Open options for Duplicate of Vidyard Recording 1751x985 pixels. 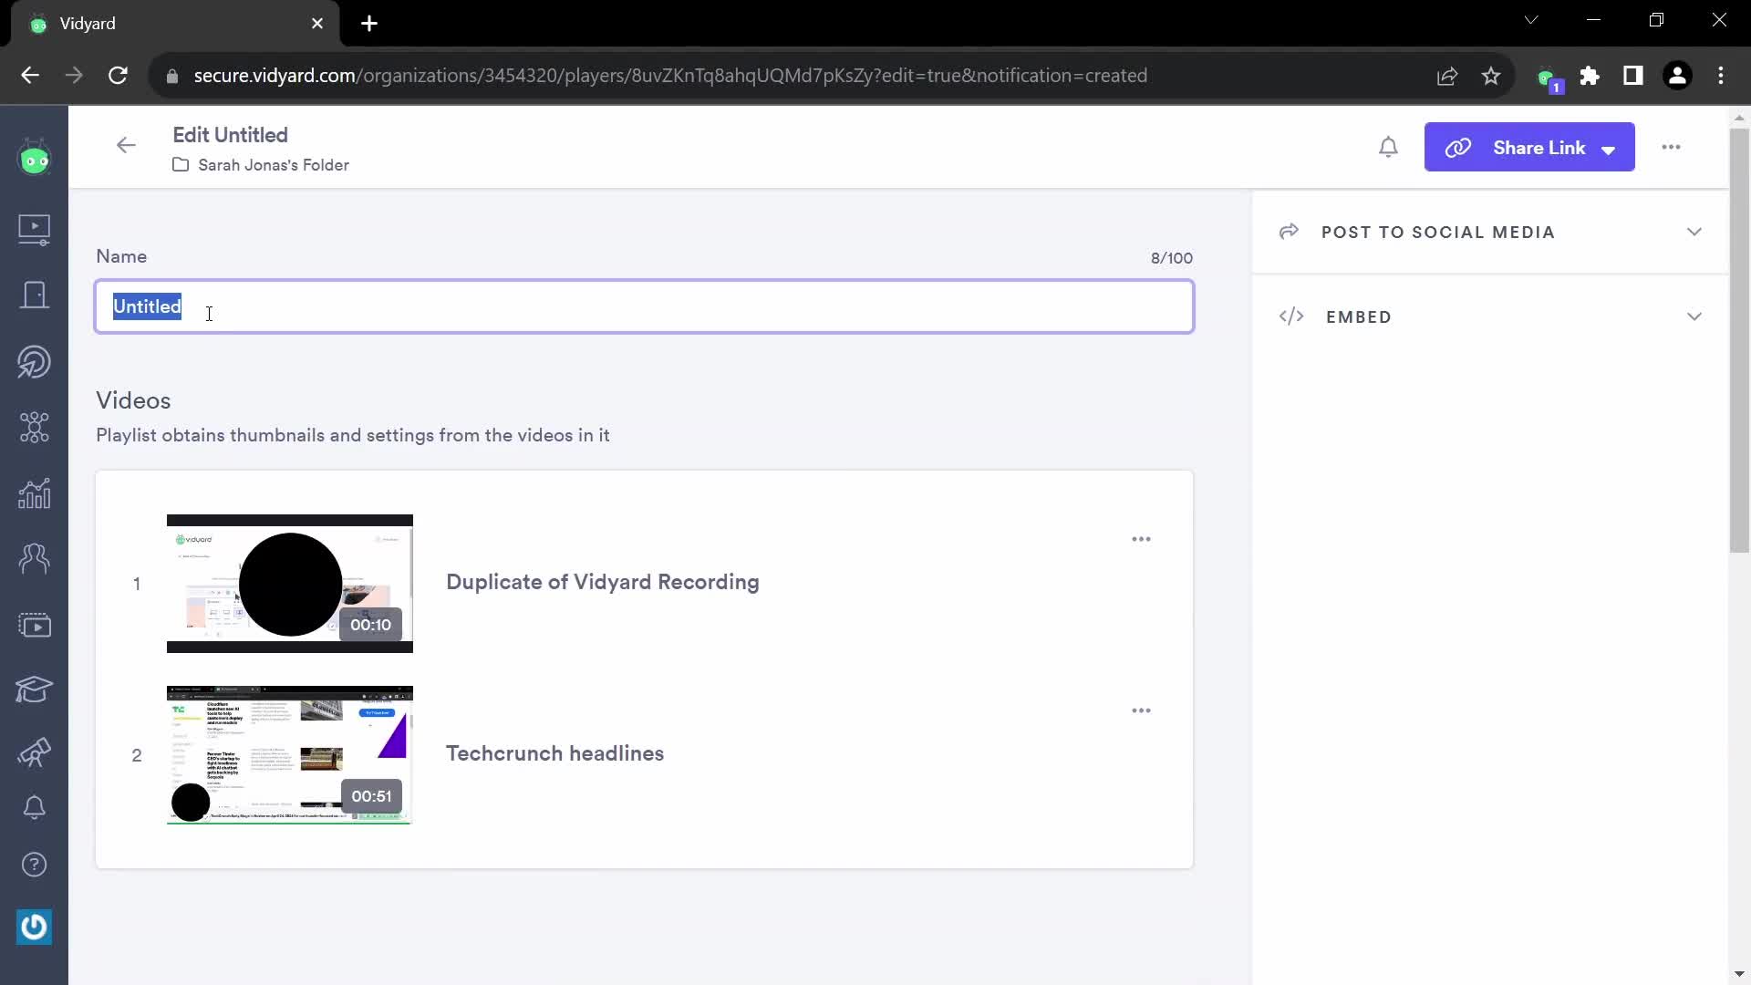click(1141, 539)
